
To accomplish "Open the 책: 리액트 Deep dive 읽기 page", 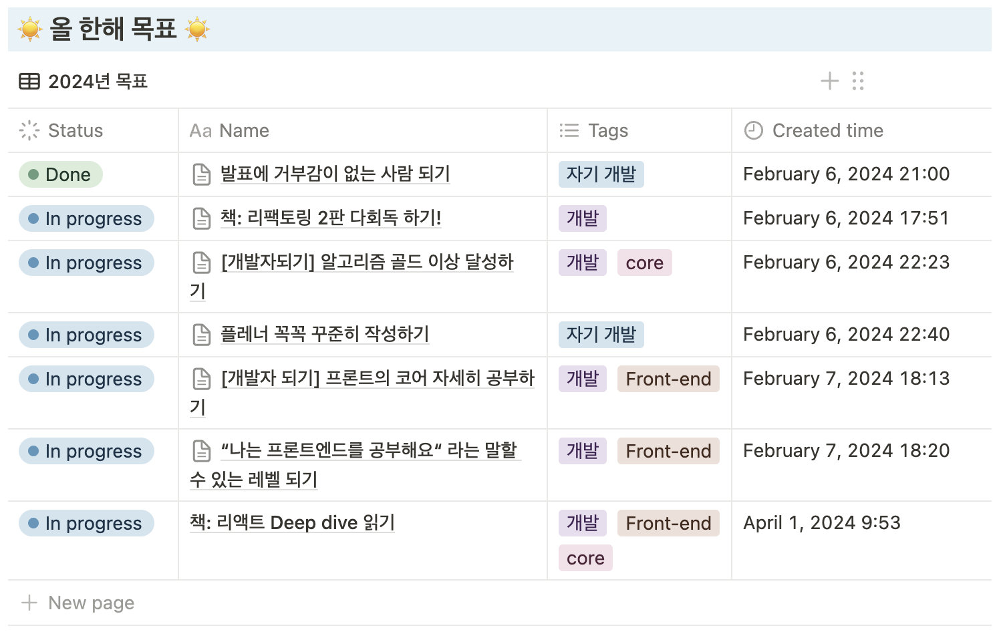I will [292, 522].
